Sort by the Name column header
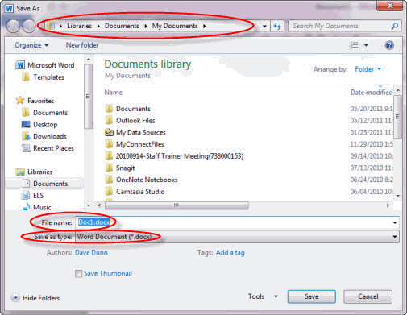407x315 pixels. [x=114, y=93]
